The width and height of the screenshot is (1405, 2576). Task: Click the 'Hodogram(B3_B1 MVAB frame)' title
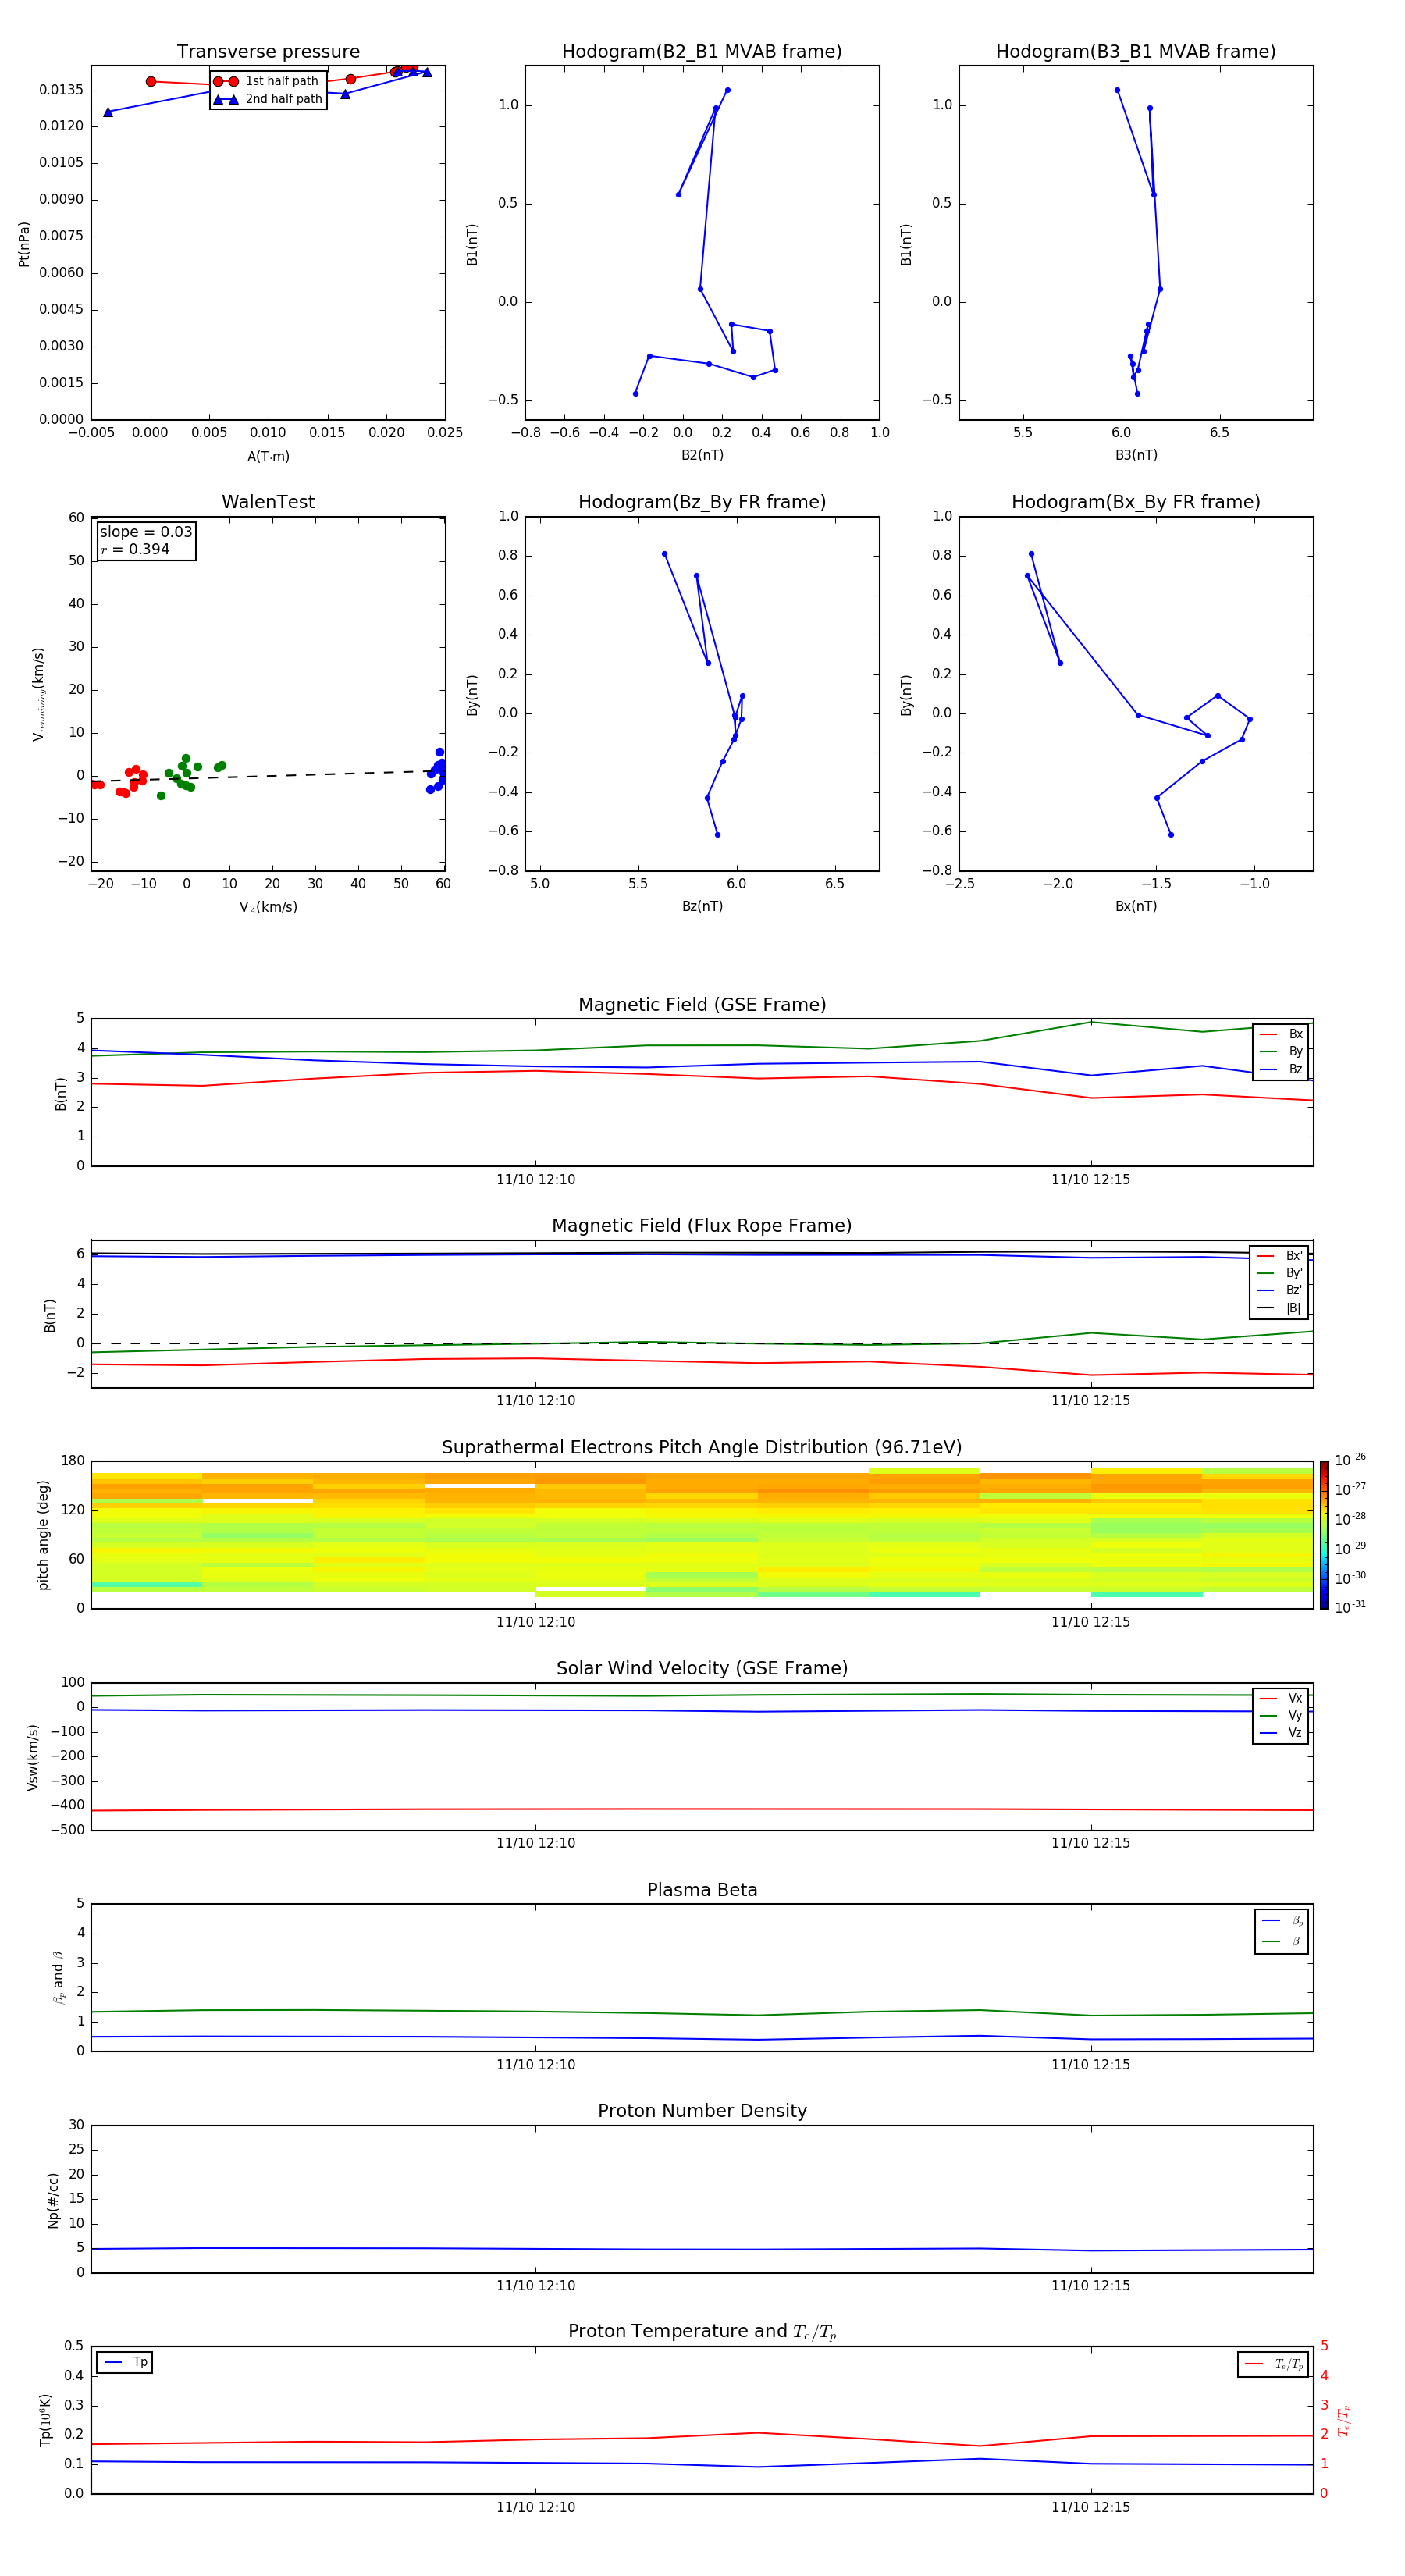click(1136, 52)
